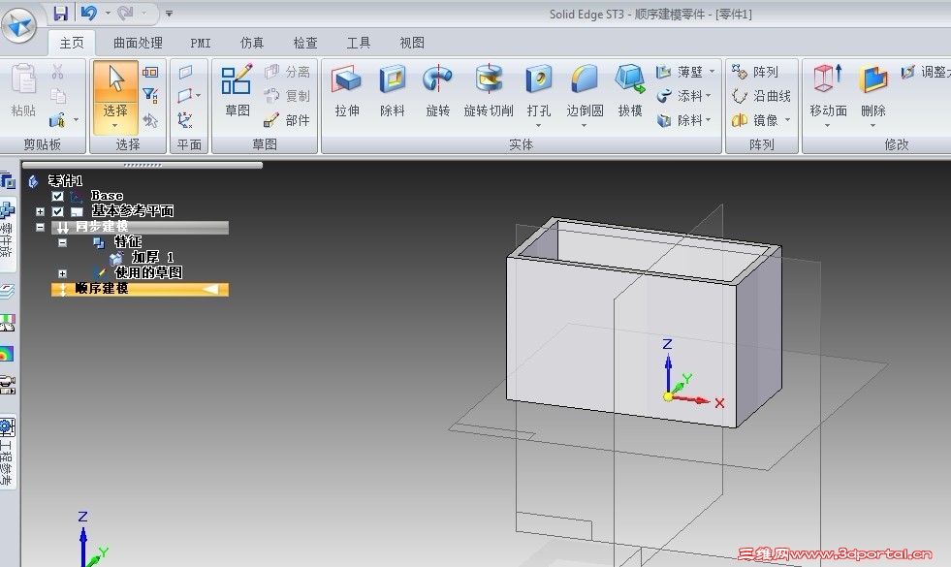
Task: Select the 加厚 1 feature in tree
Action: pyautogui.click(x=153, y=257)
